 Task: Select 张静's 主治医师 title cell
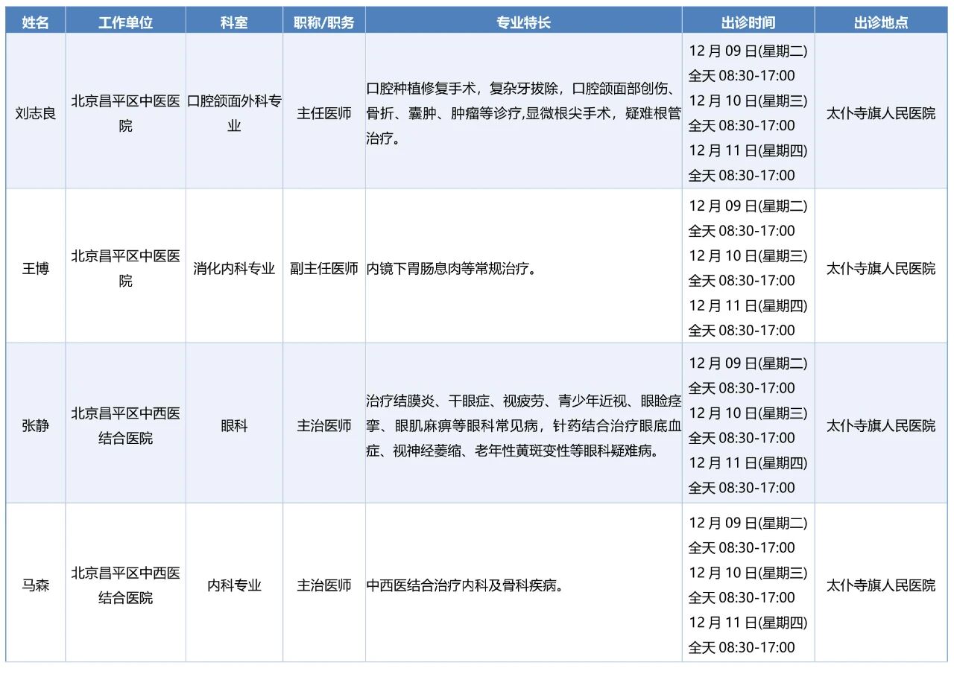tap(324, 427)
